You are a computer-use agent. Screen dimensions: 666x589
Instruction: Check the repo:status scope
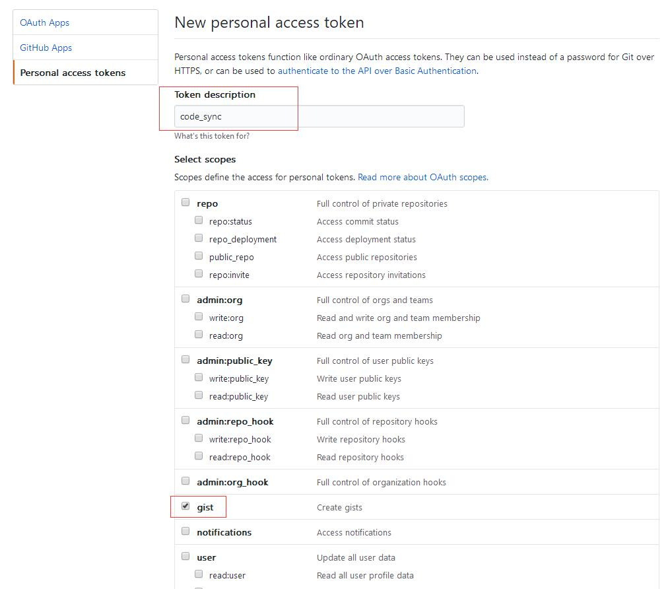pos(199,221)
